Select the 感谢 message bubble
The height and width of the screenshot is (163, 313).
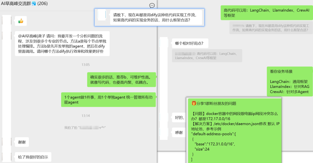179,133
